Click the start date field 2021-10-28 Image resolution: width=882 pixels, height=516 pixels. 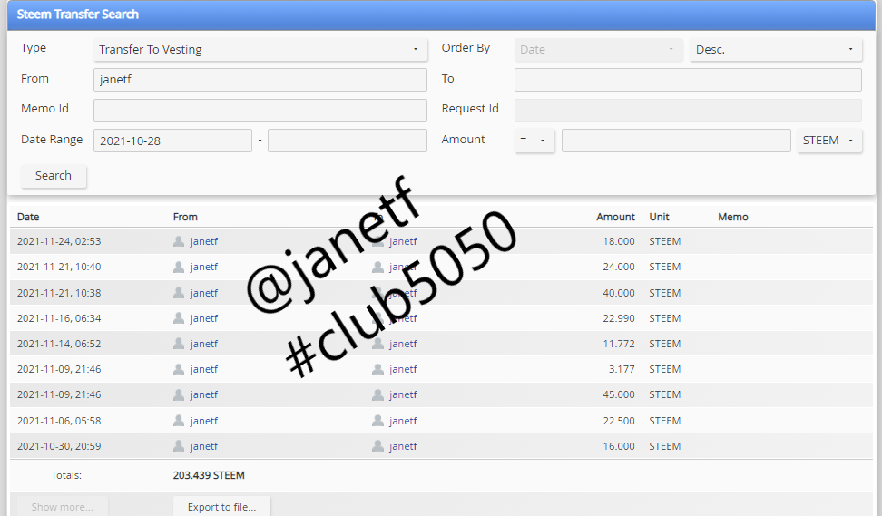172,141
